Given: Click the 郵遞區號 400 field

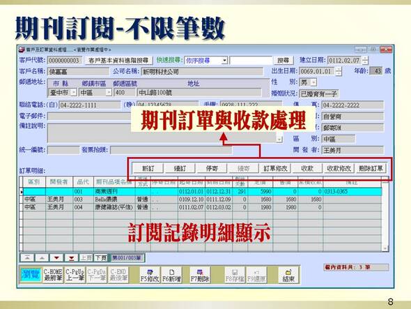Looking at the screenshot, I should click(x=125, y=92).
